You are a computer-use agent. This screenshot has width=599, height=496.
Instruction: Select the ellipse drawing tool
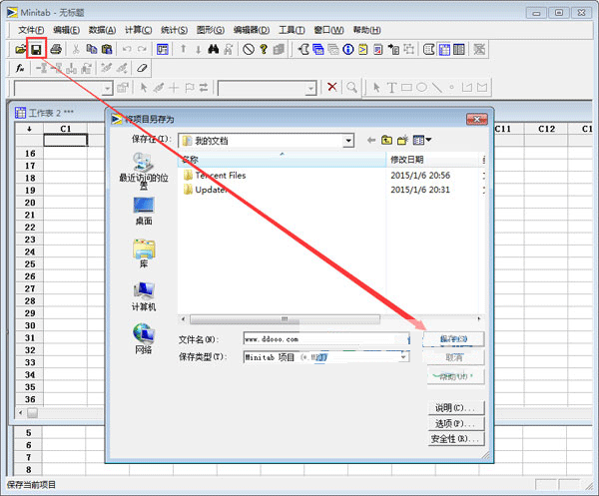[421, 88]
